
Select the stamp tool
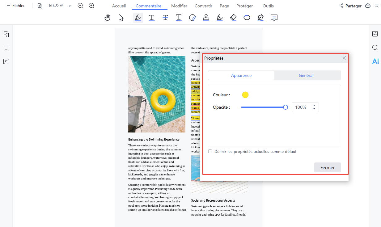[x=206, y=18]
